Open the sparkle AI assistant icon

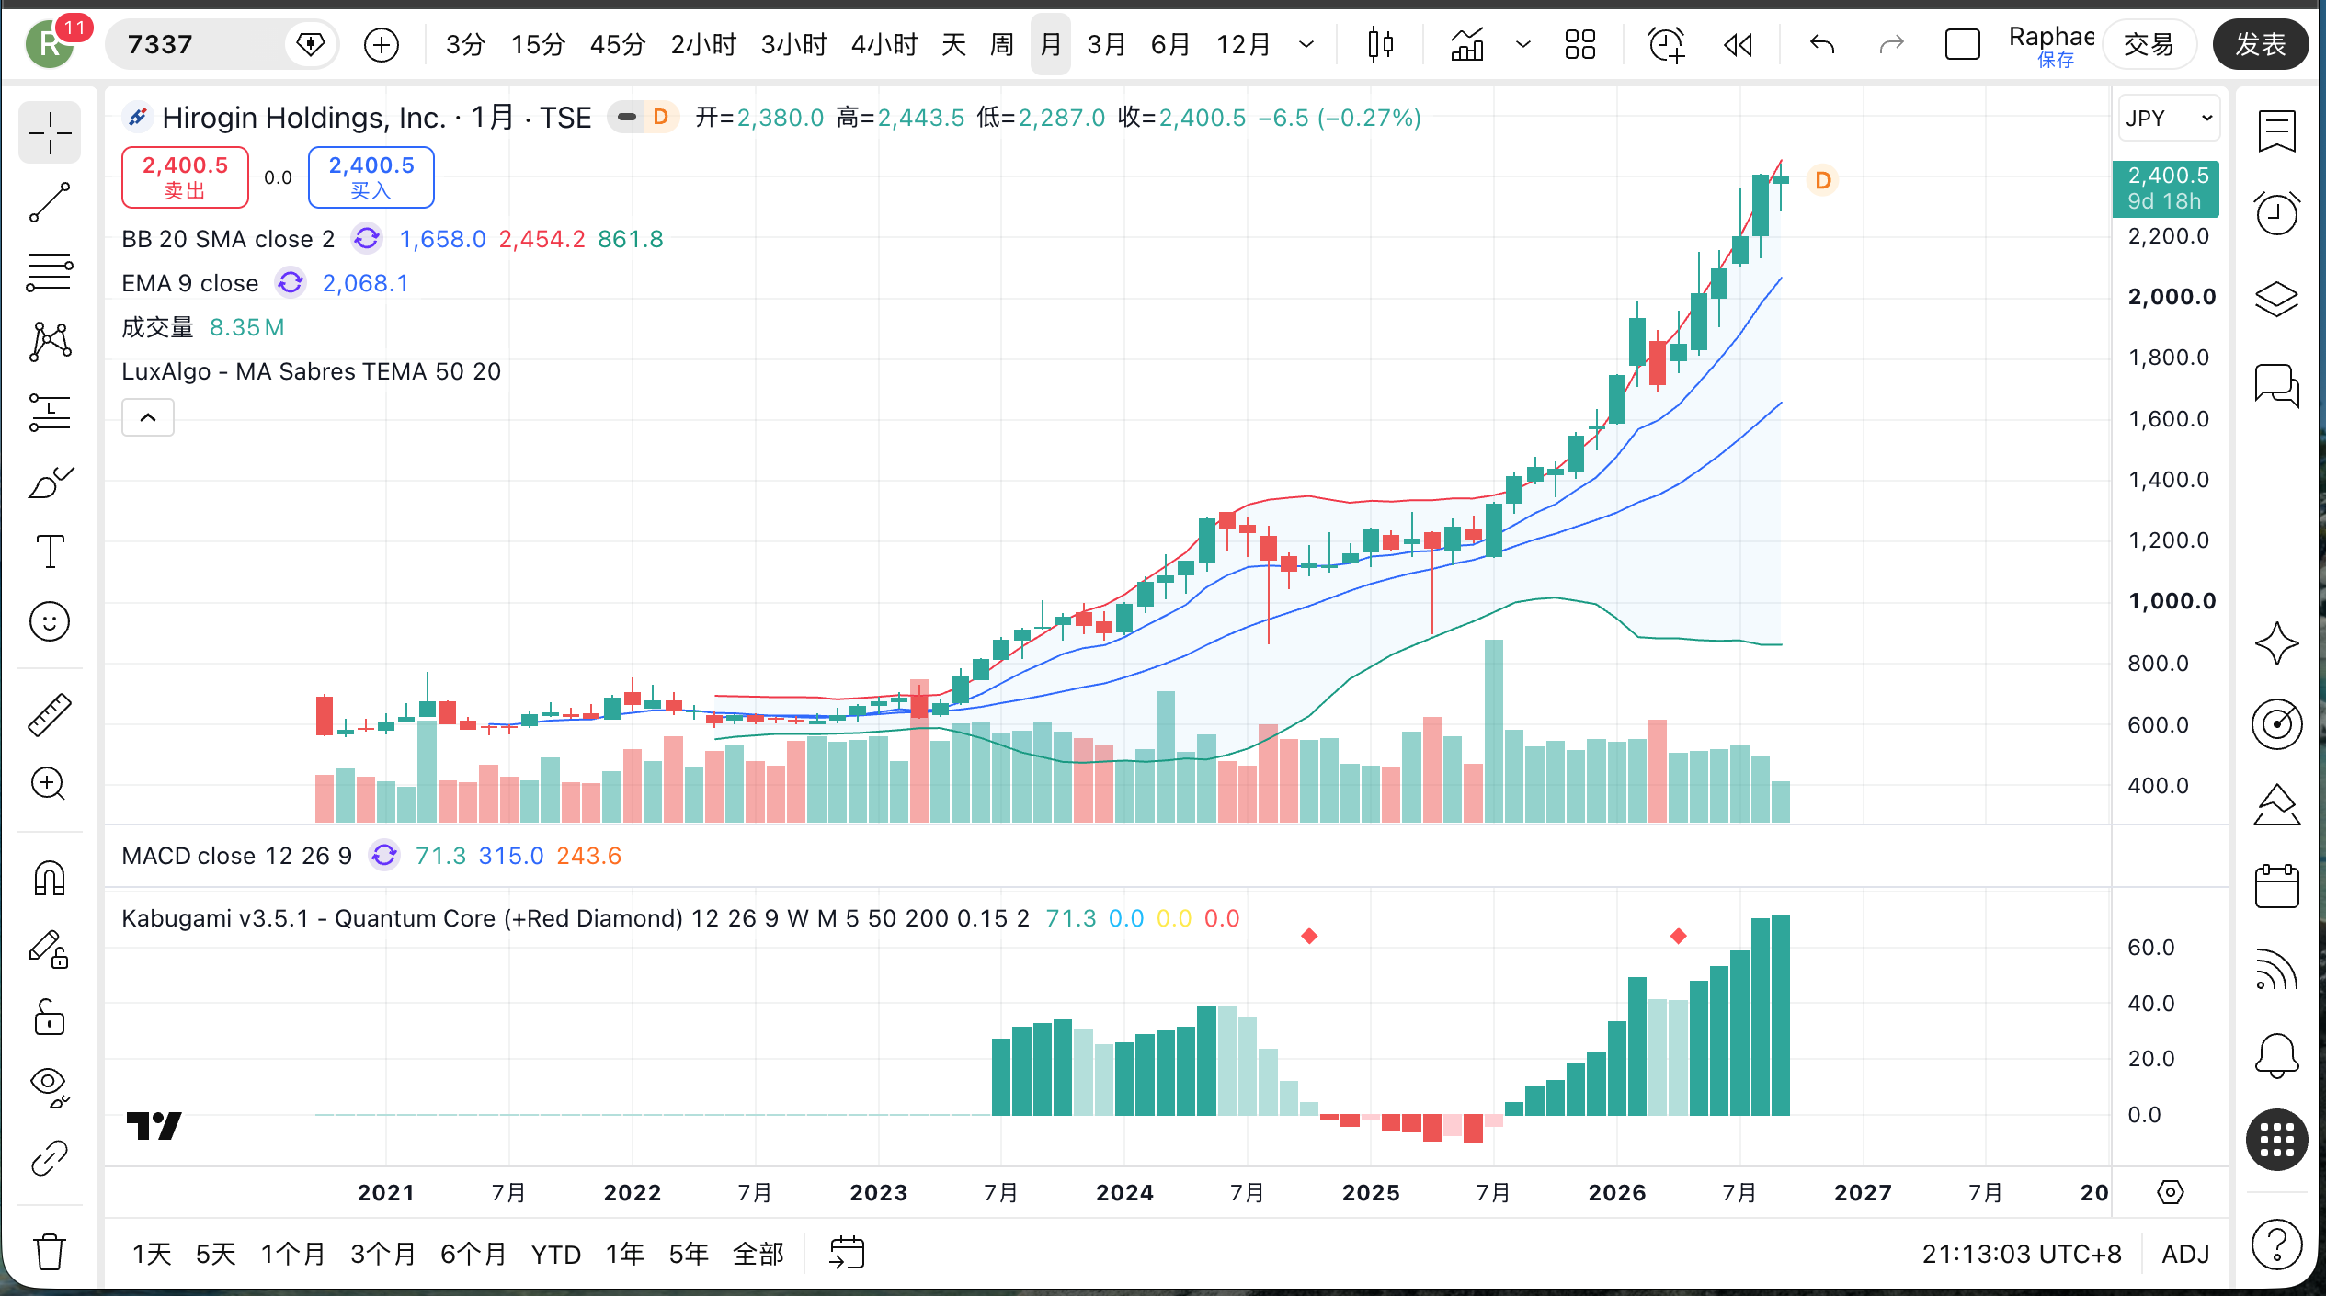tap(2276, 643)
